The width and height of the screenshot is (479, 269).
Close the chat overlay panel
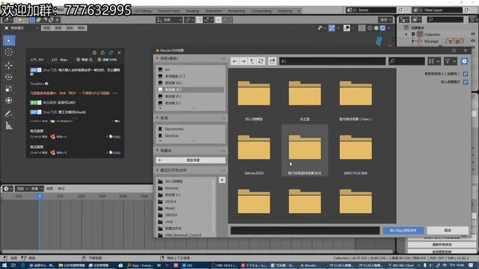(x=119, y=53)
